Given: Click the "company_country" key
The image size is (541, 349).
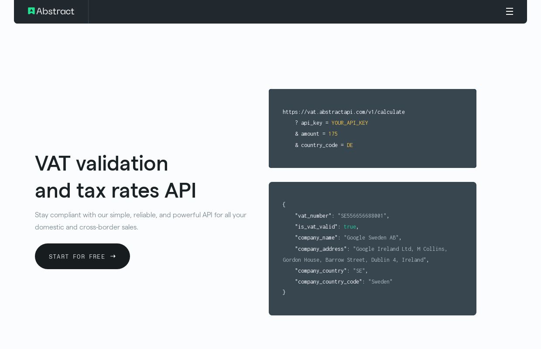Looking at the screenshot, I should click(321, 271).
